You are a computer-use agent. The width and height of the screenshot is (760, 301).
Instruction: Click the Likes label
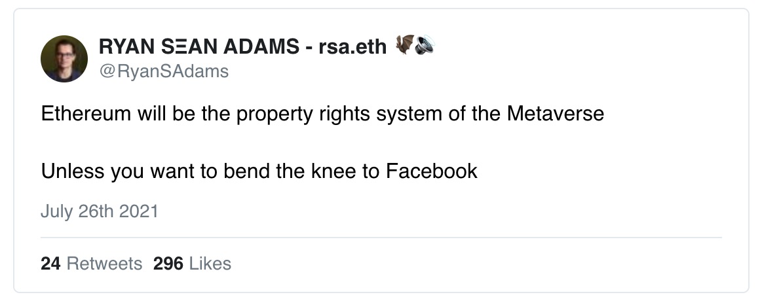(210, 264)
